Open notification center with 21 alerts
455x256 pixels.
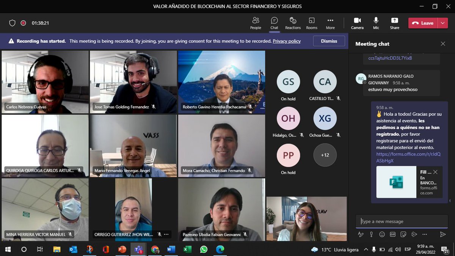pos(445,249)
